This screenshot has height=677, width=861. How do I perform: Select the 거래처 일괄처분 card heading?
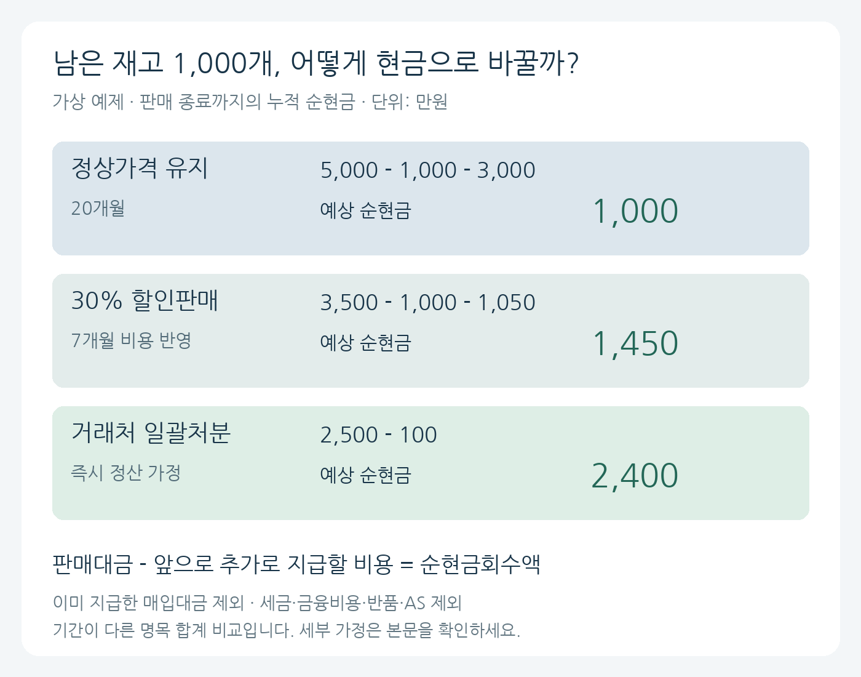point(151,433)
